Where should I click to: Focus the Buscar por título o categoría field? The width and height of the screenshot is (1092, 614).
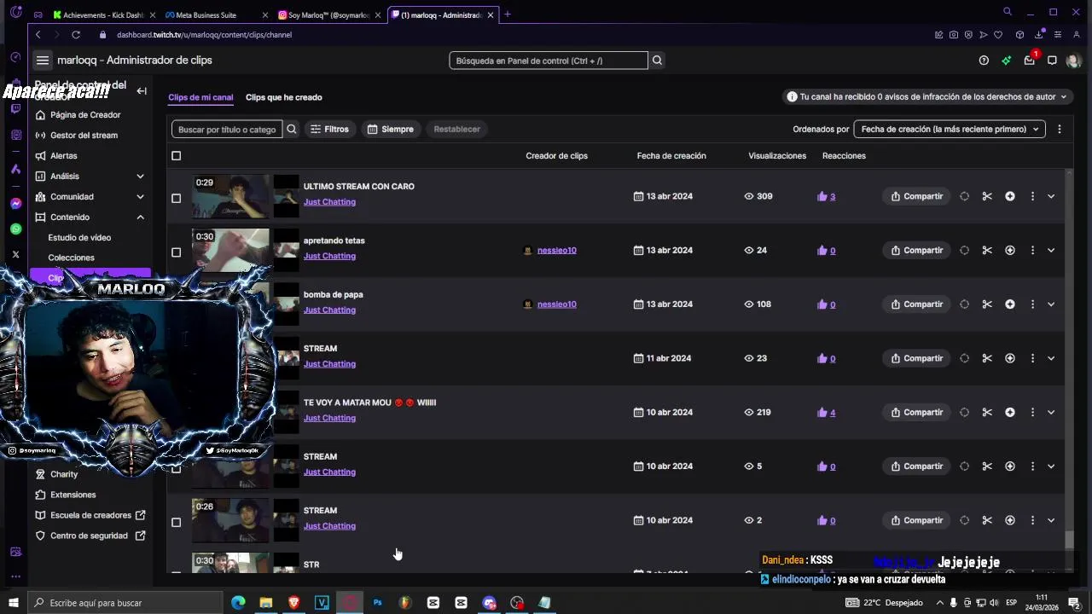click(227, 129)
